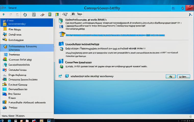
Task: Click the yellow and blue flag toolbar icon
Action: coord(57,14)
